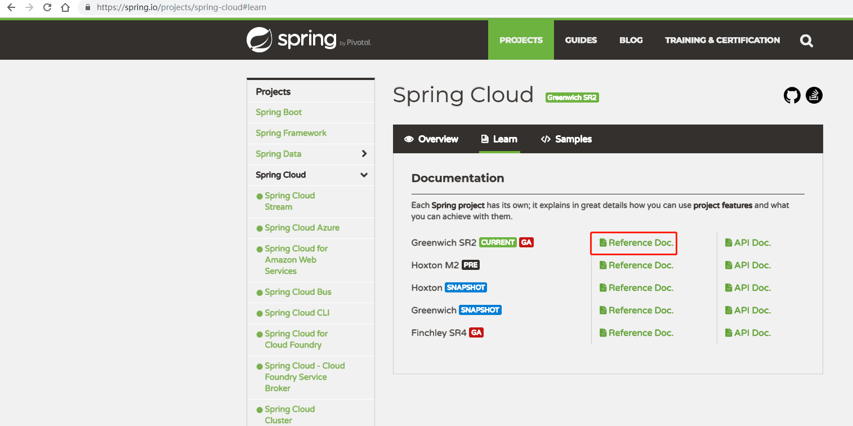Screen dimensions: 853x426
Task: Open Spring Cloud for Cloud Foundry entry
Action: pyautogui.click(x=296, y=339)
